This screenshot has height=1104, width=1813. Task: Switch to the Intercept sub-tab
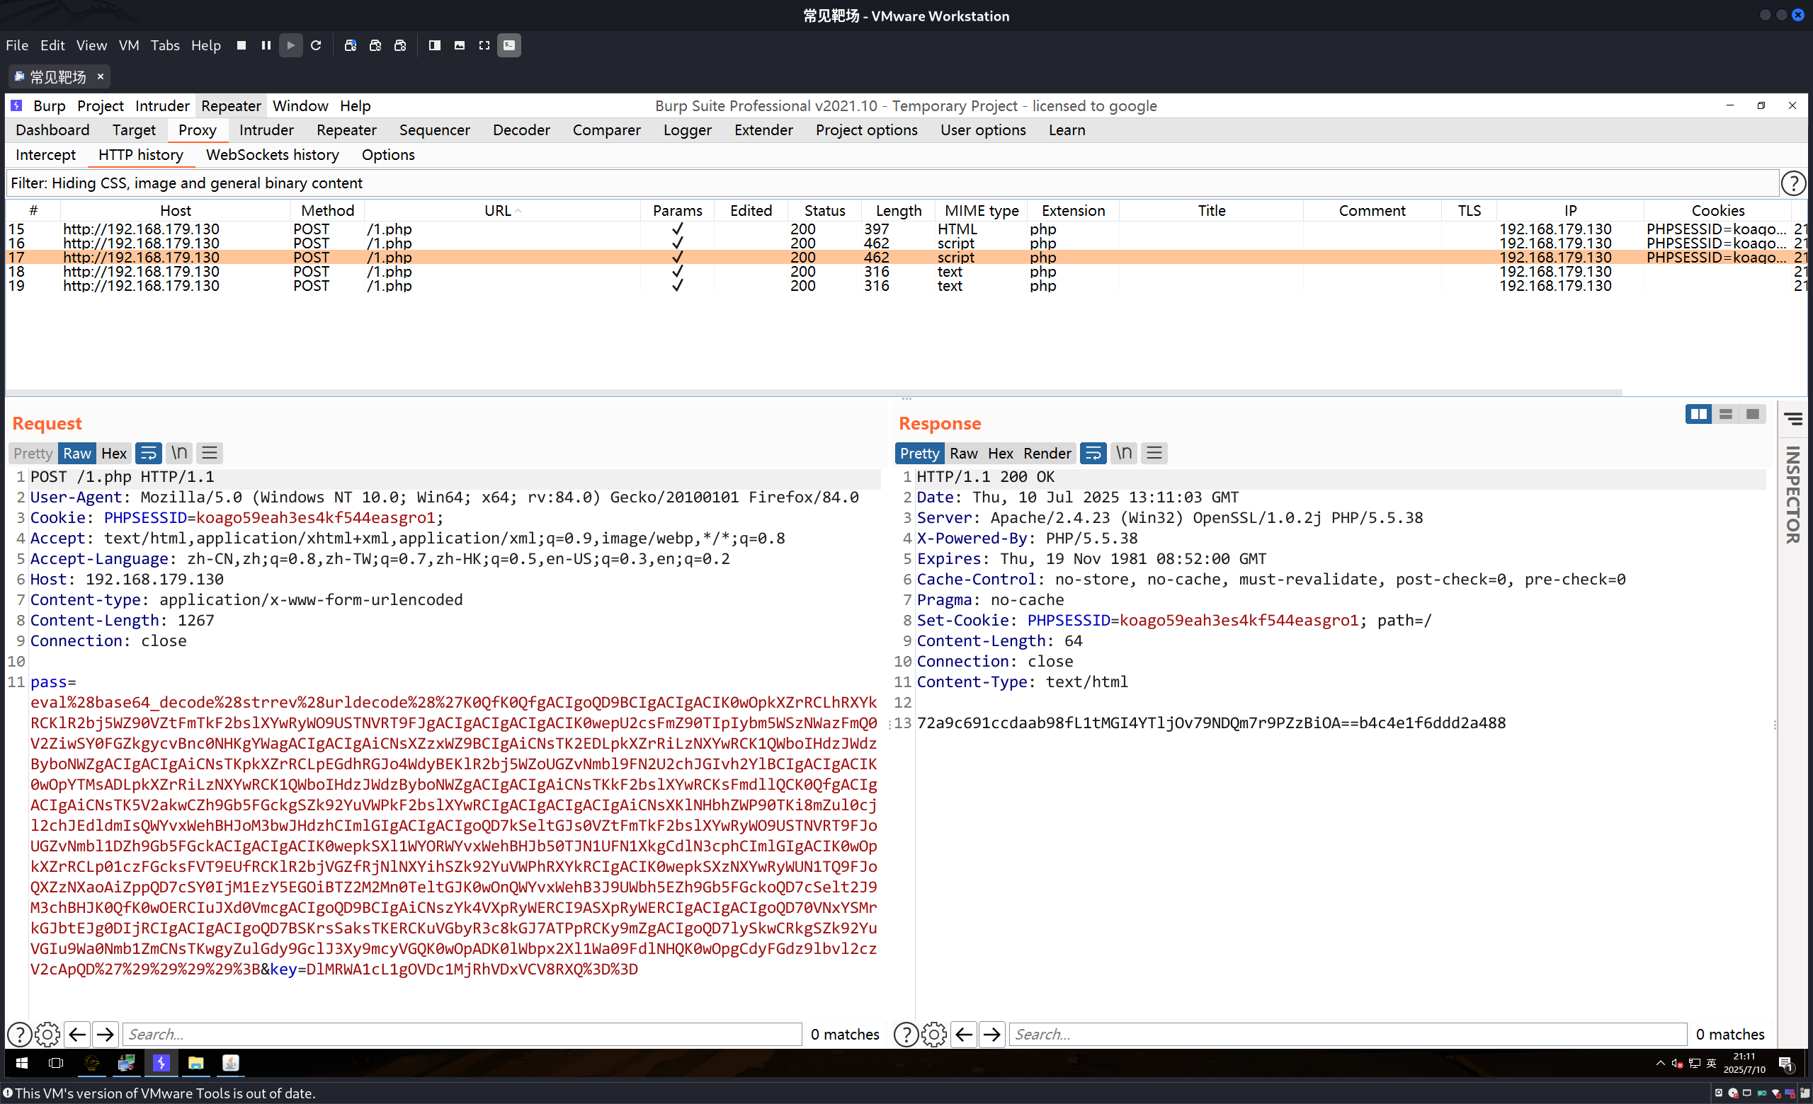(x=45, y=155)
